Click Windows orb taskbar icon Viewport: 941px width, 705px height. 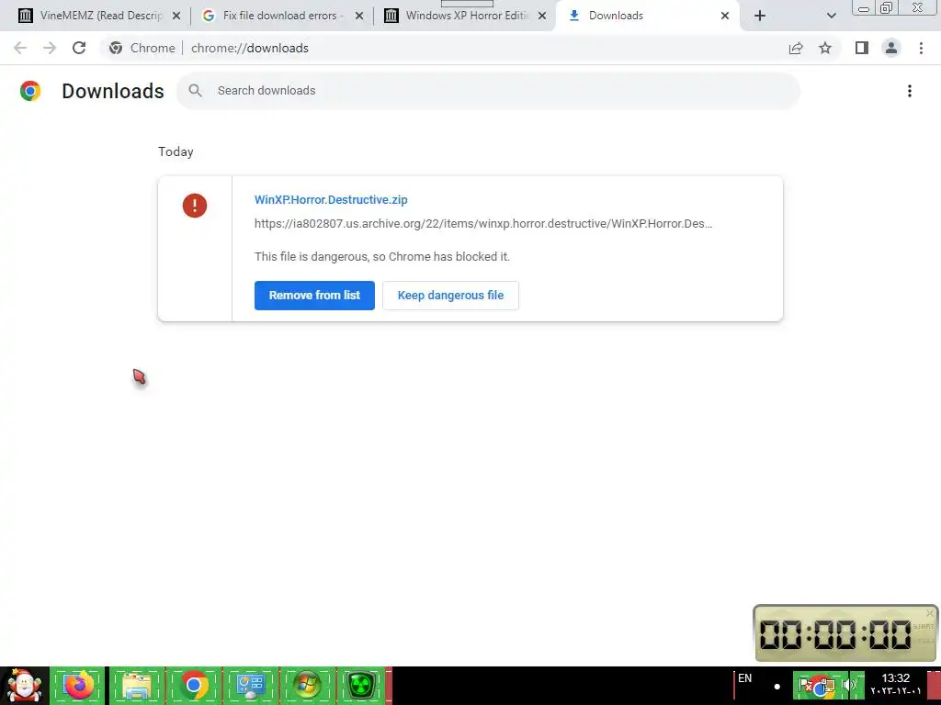[307, 686]
